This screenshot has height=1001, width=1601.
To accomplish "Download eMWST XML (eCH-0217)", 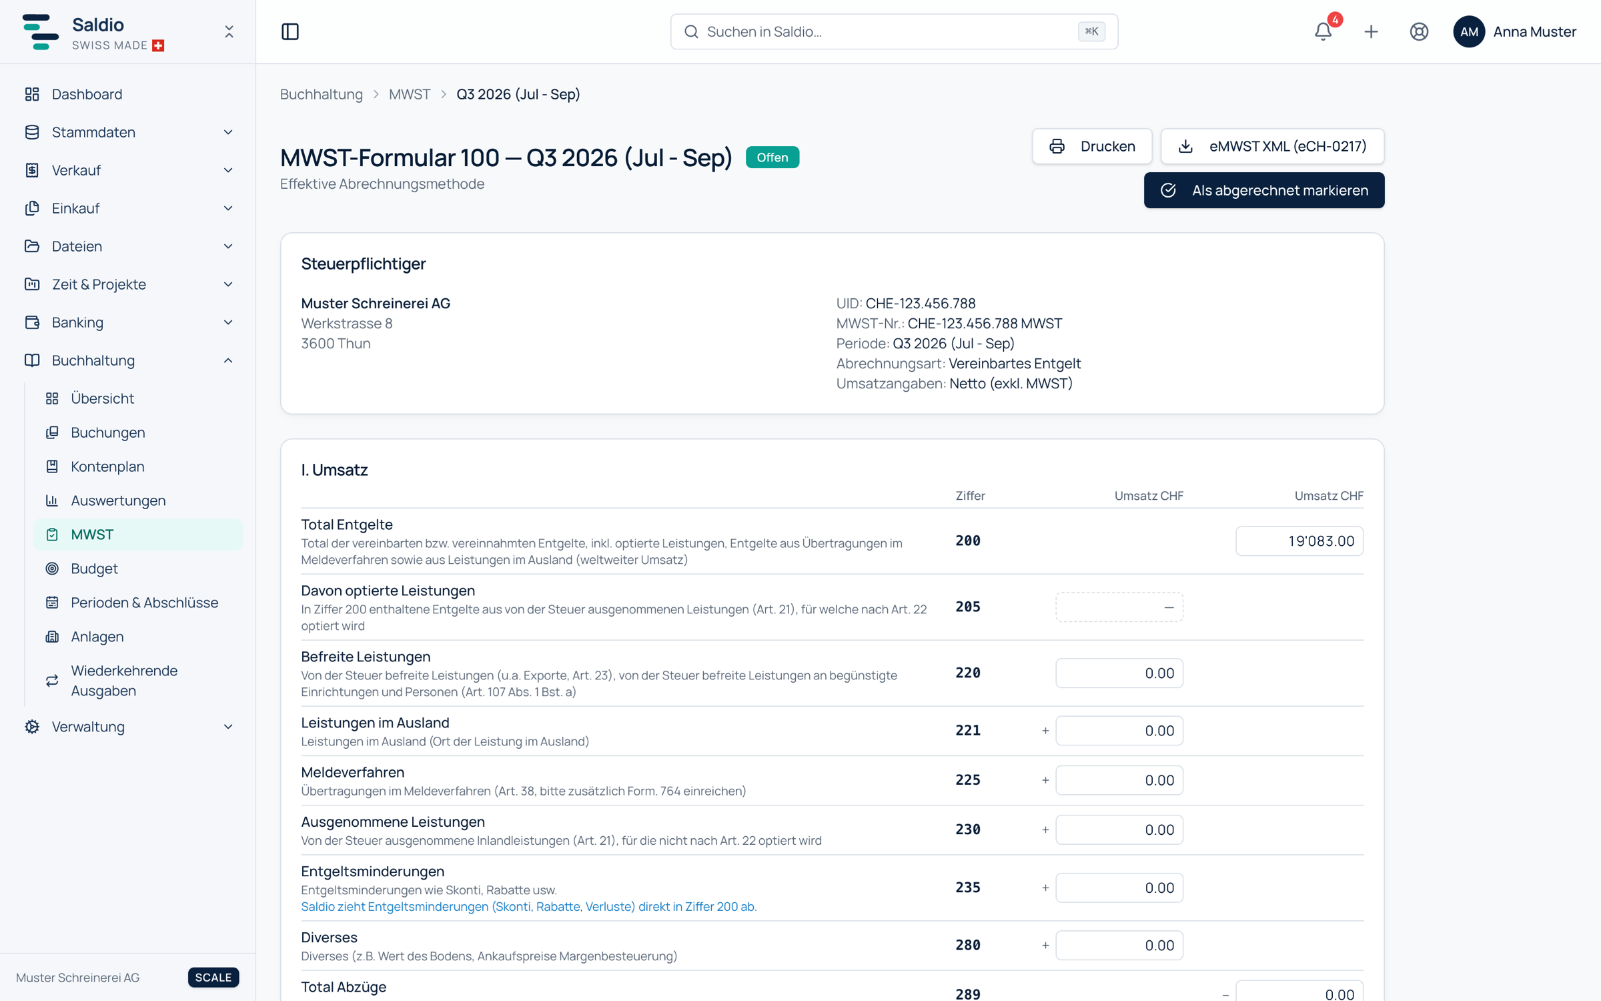I will (x=1272, y=146).
